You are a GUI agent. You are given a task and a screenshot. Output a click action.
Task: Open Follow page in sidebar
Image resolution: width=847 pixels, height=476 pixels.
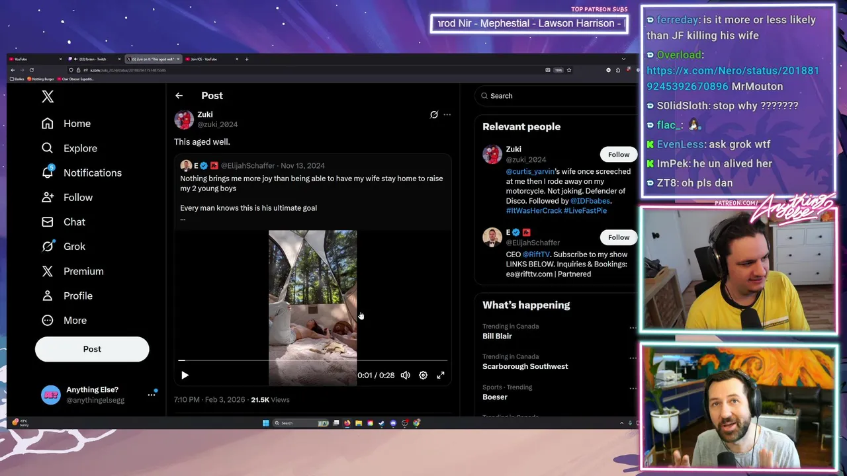(67, 197)
